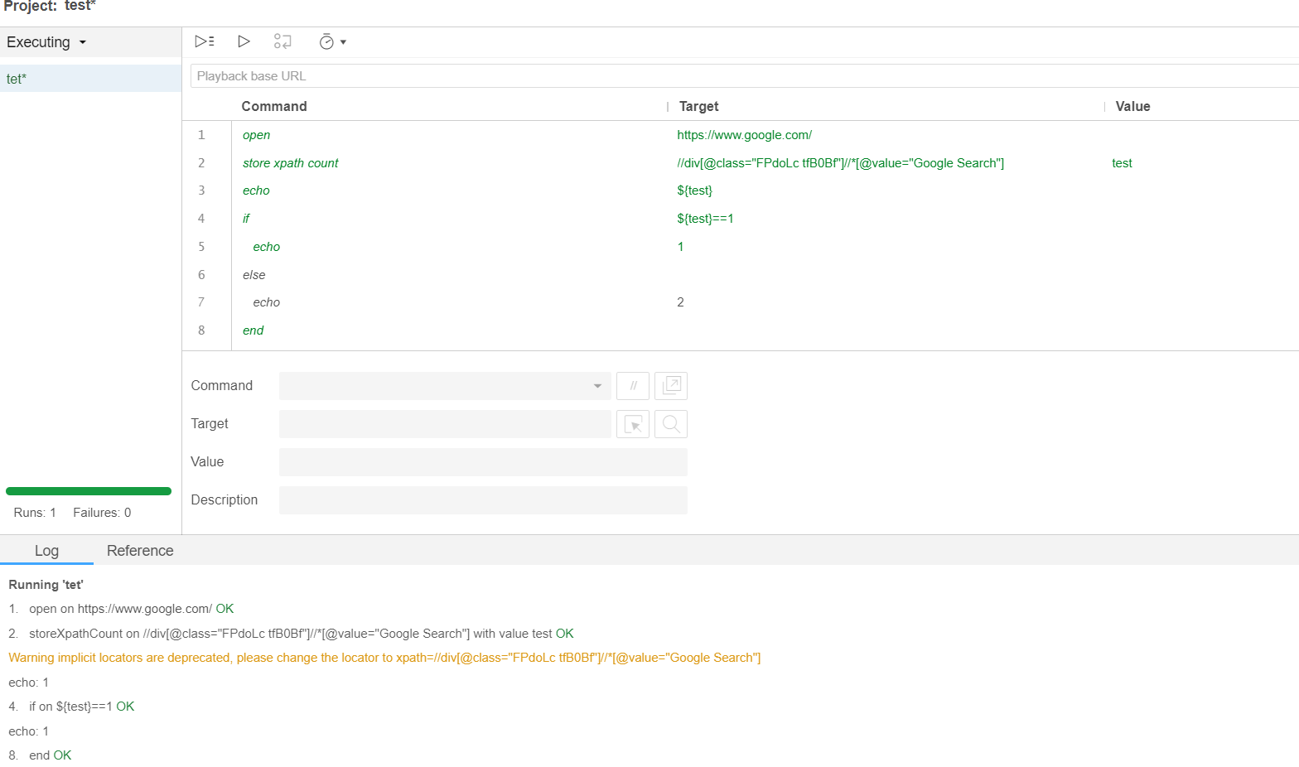Click the ${test} target in row 3

coord(694,191)
